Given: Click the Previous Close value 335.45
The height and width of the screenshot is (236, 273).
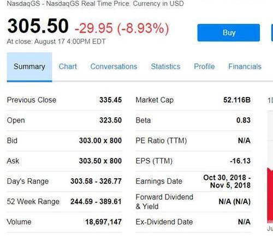Looking at the screenshot, I should (x=110, y=100).
